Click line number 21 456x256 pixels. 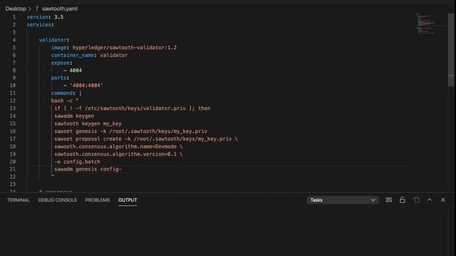(13, 169)
